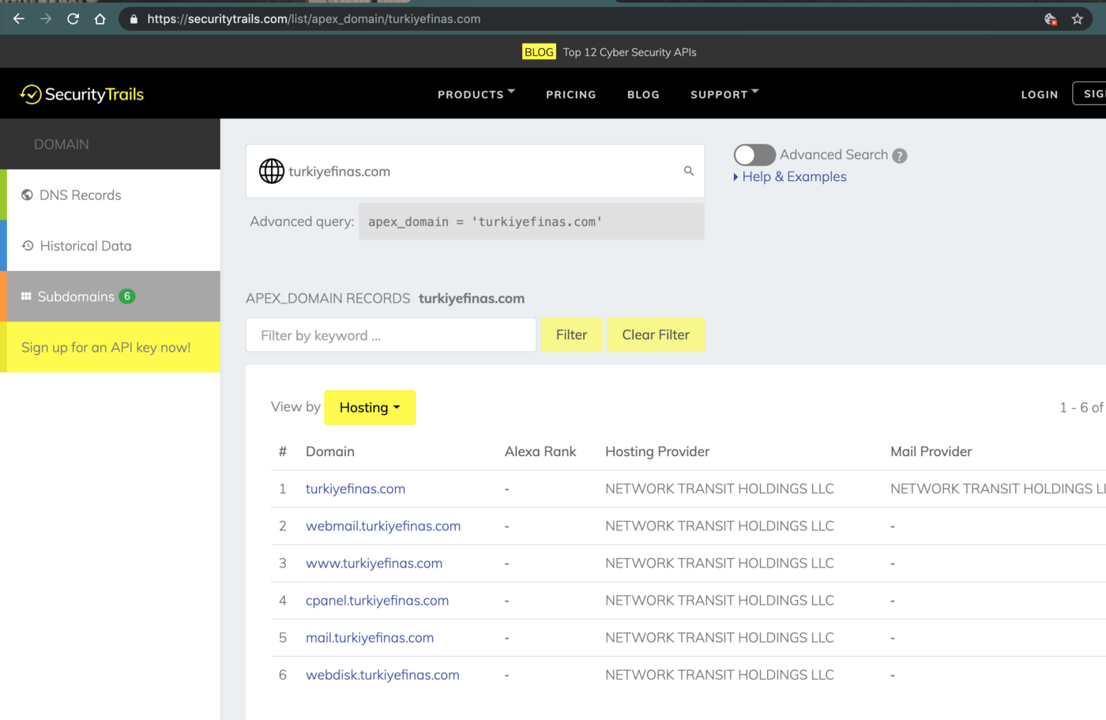Open the turkiyefinas.com domain link in row 1
This screenshot has height=720, width=1106.
point(355,488)
